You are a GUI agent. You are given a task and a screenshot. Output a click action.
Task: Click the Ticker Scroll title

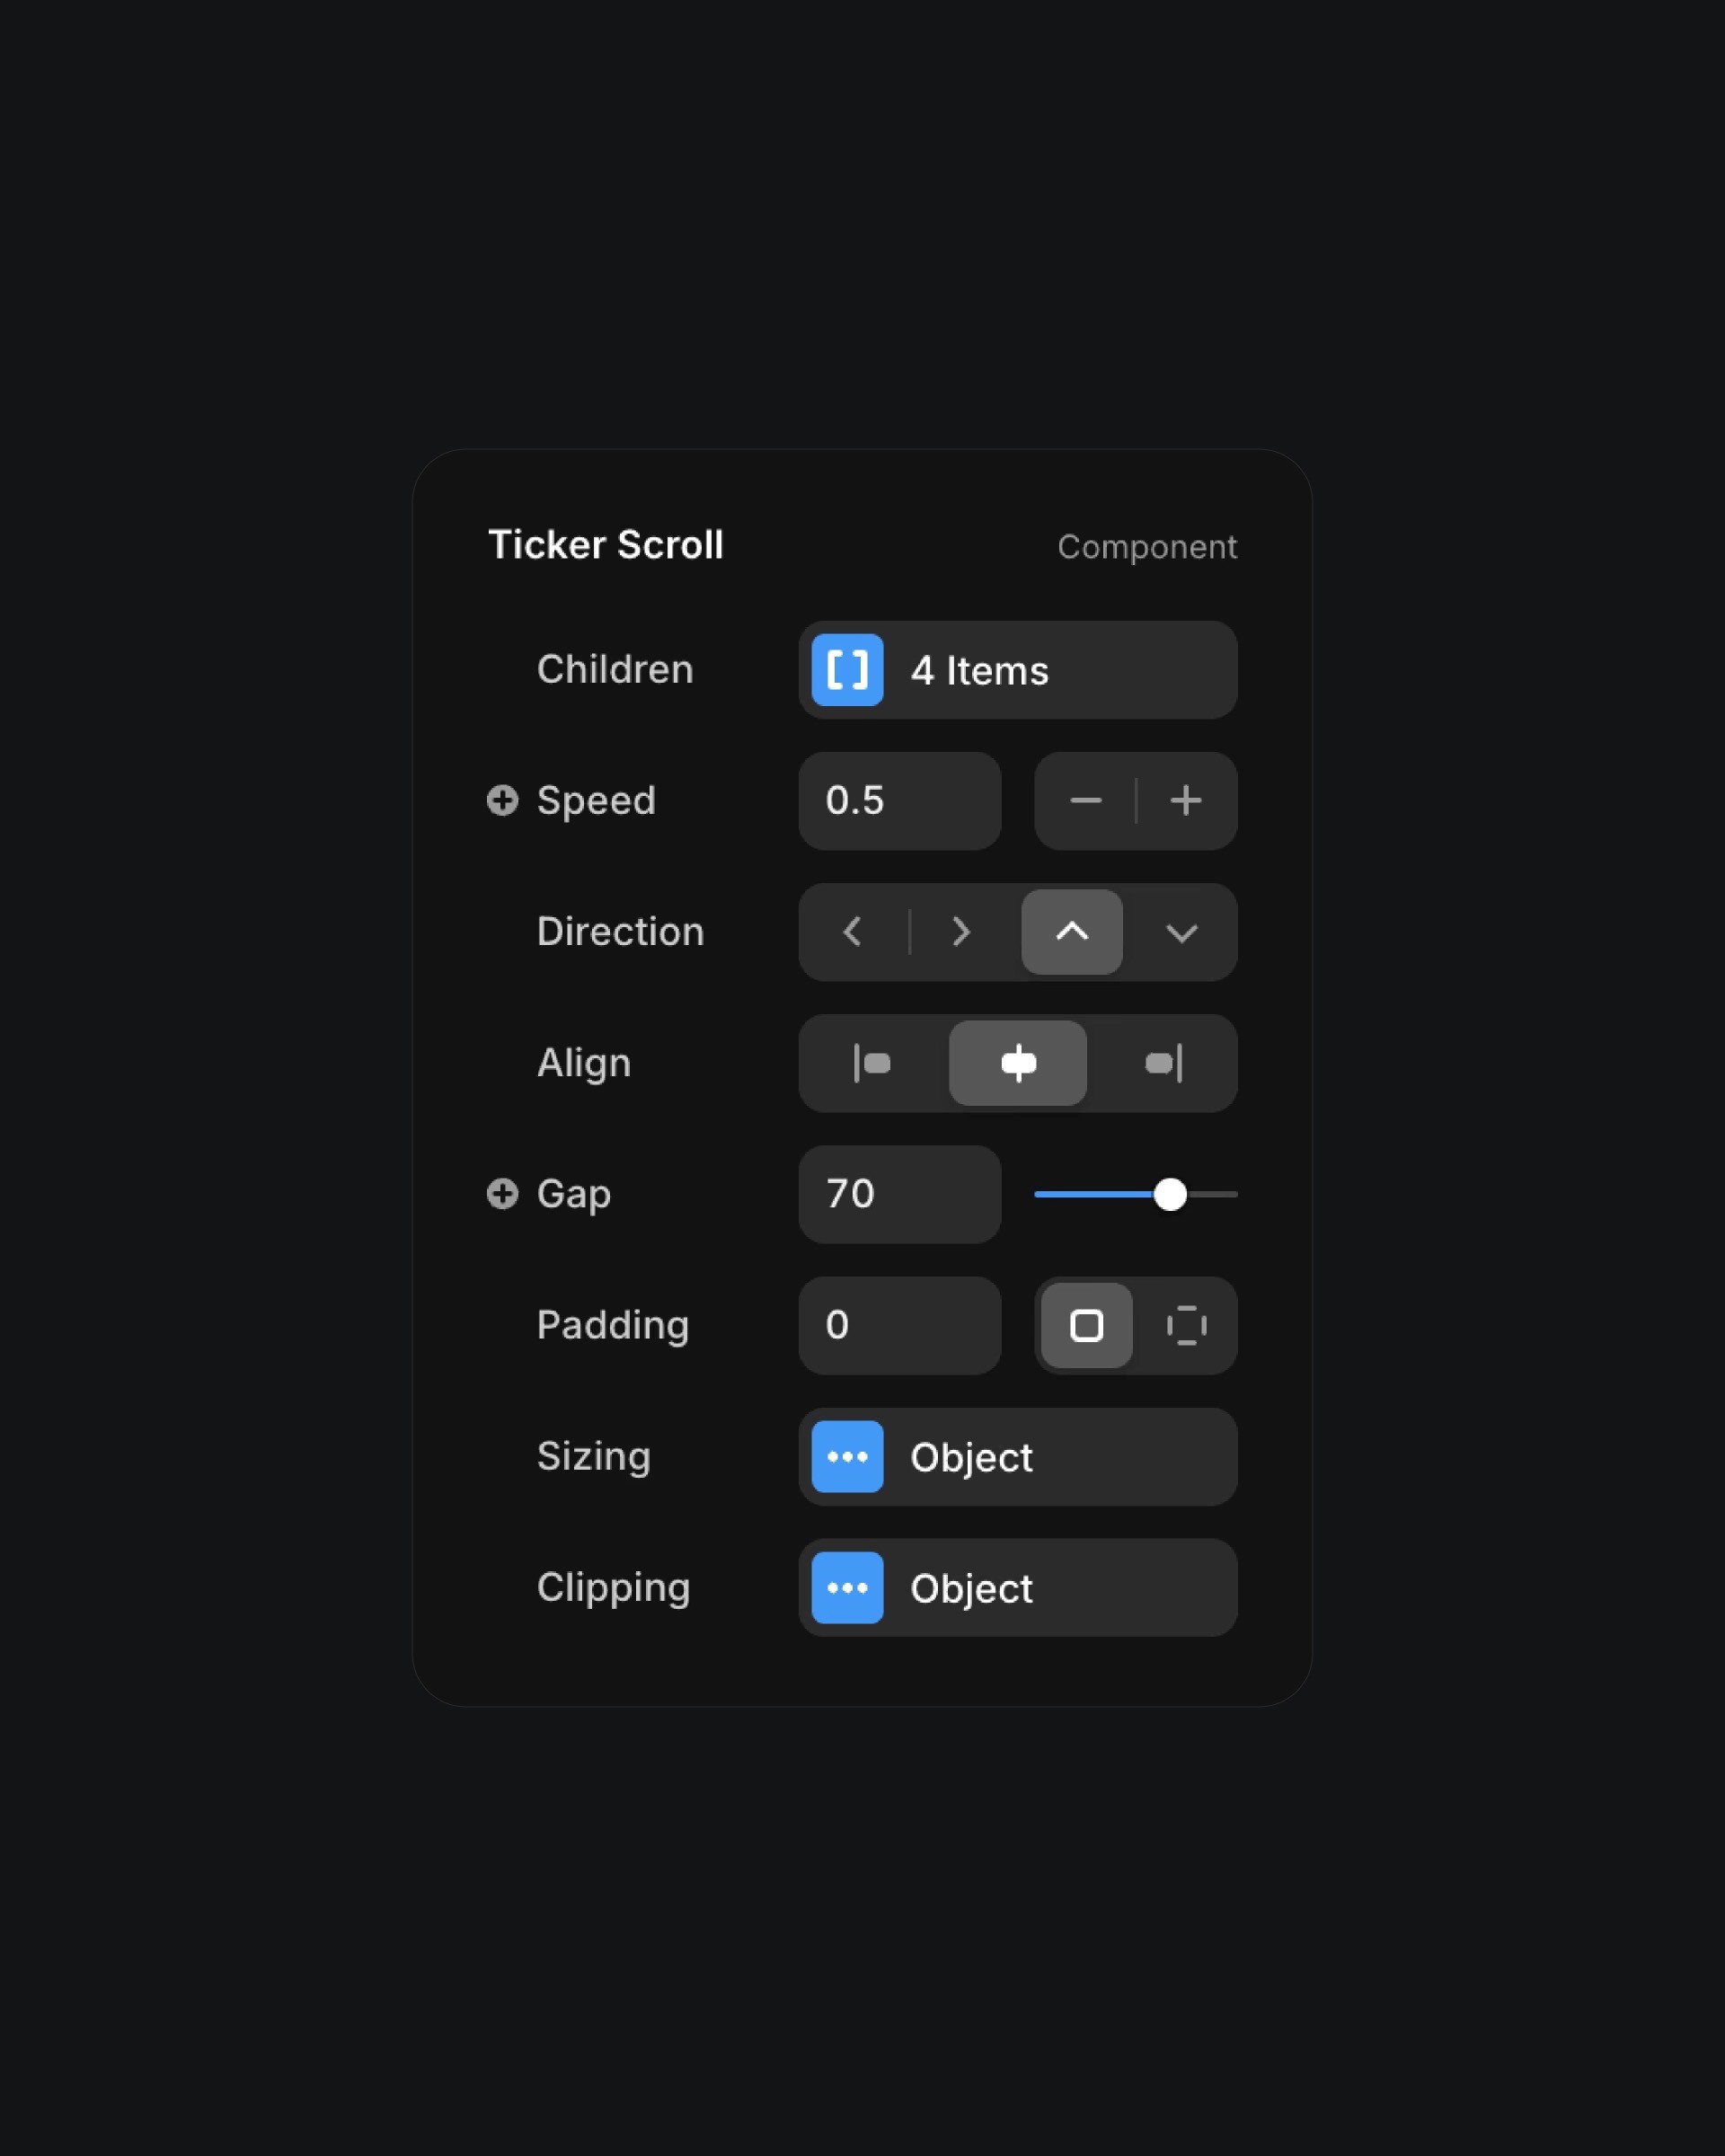(x=606, y=543)
